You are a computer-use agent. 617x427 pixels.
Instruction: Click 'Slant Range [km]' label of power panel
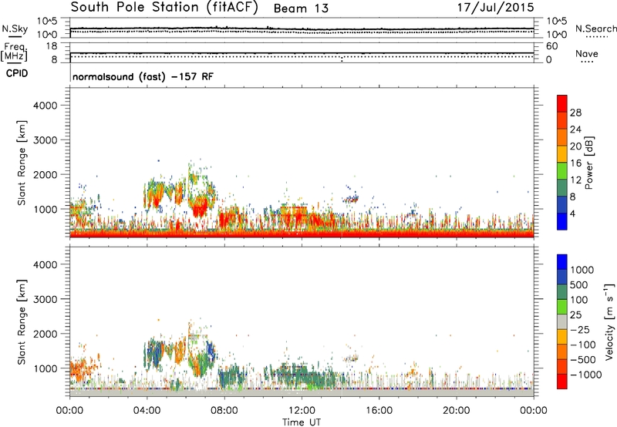[22, 163]
